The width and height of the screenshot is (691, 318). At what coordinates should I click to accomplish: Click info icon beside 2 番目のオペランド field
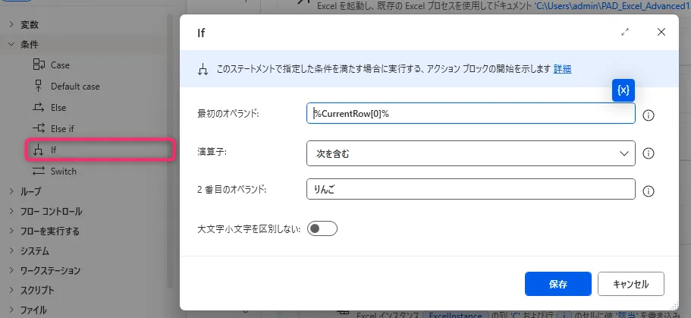[649, 191]
